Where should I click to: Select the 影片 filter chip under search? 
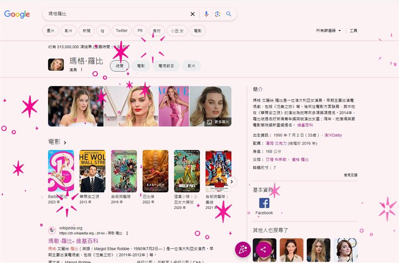tap(69, 31)
